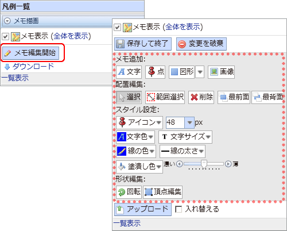Select the 回転 rotate tool
Screen dimensions: 287x231
[129, 192]
